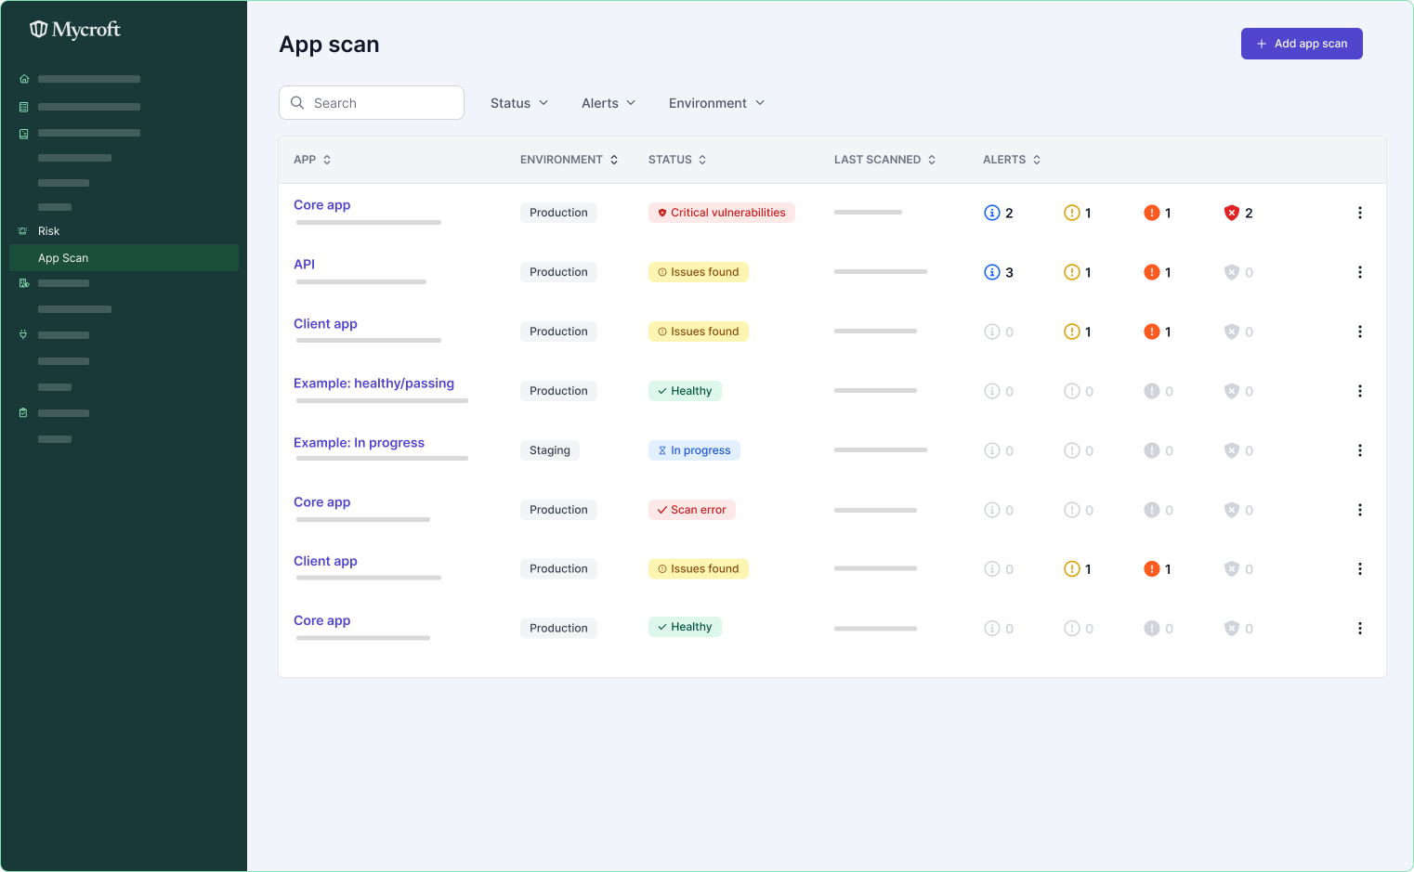
Task: Click the magnifier icon in the search box
Action: pos(297,103)
